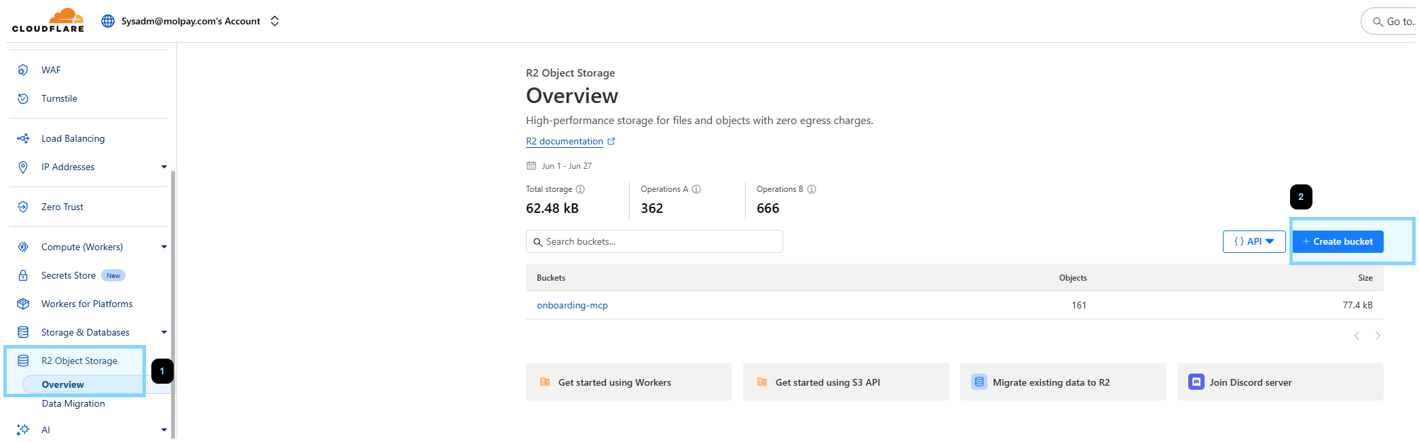This screenshot has width=1419, height=442.
Task: Open the onboarding-mcp bucket
Action: pos(572,305)
